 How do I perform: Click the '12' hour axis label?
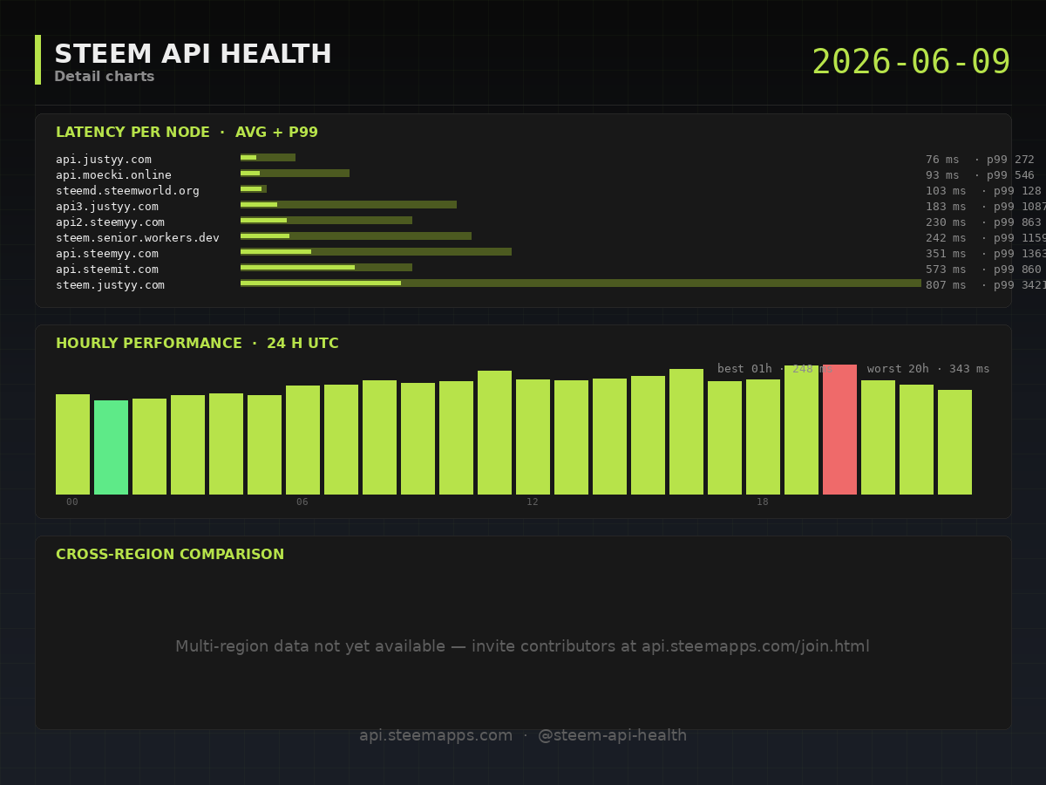point(533,502)
